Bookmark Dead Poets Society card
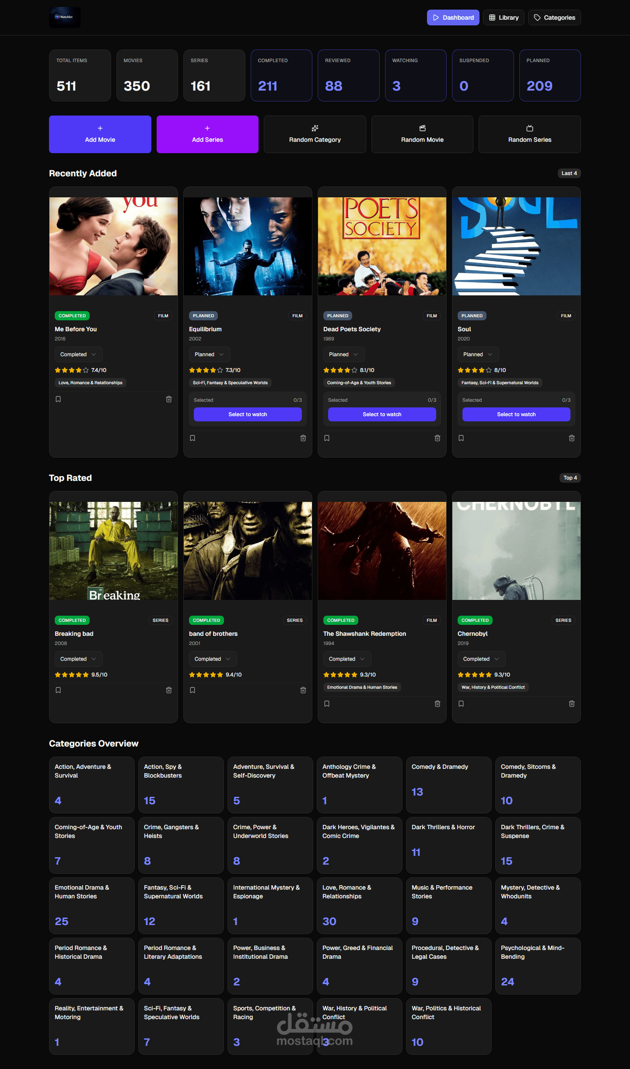This screenshot has width=630, height=1069. (x=327, y=438)
